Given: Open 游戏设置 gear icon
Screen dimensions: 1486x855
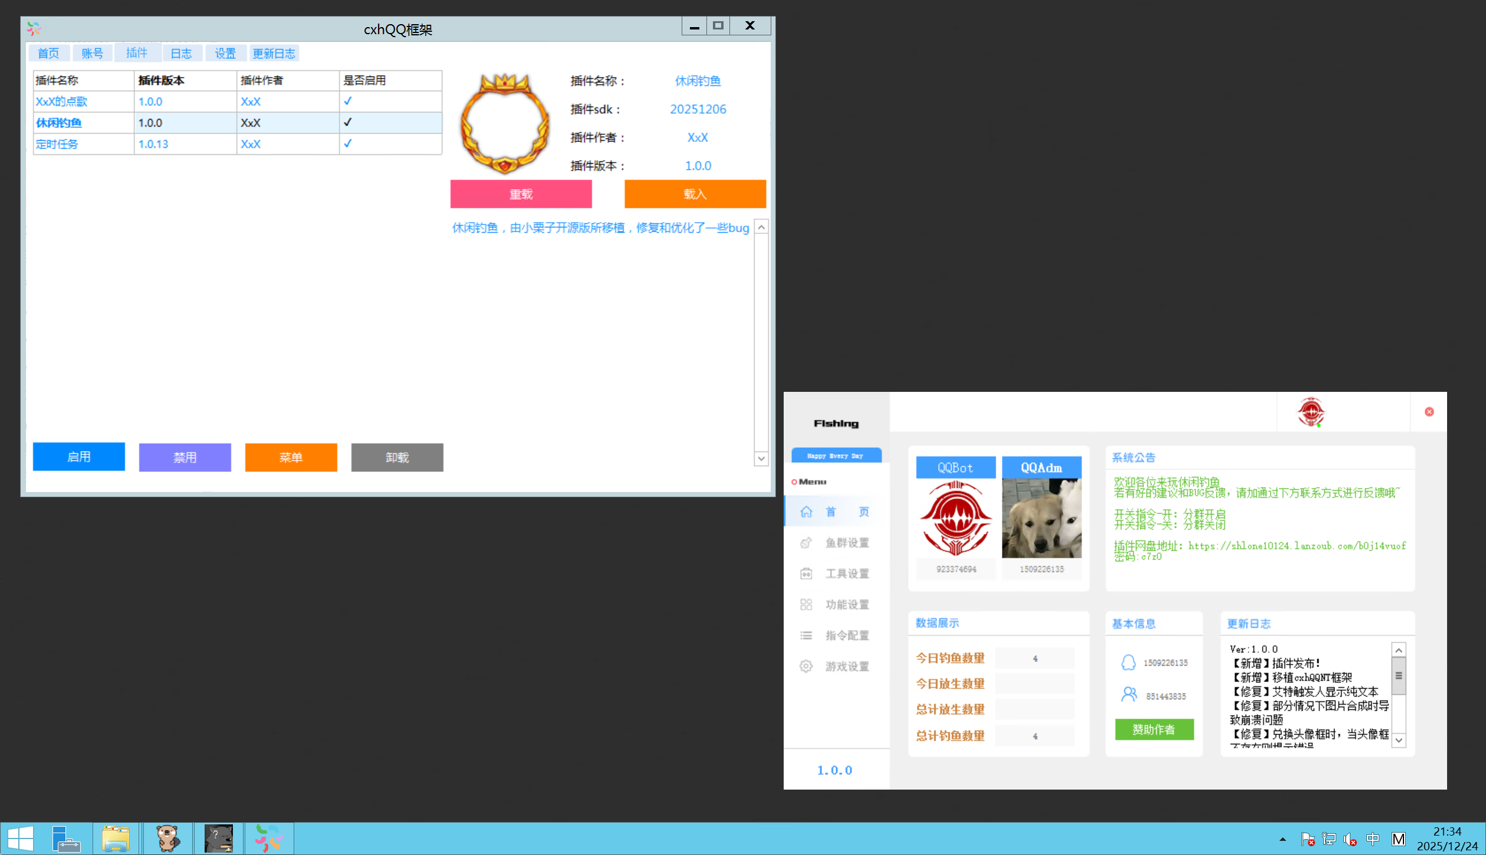Looking at the screenshot, I should pos(806,666).
